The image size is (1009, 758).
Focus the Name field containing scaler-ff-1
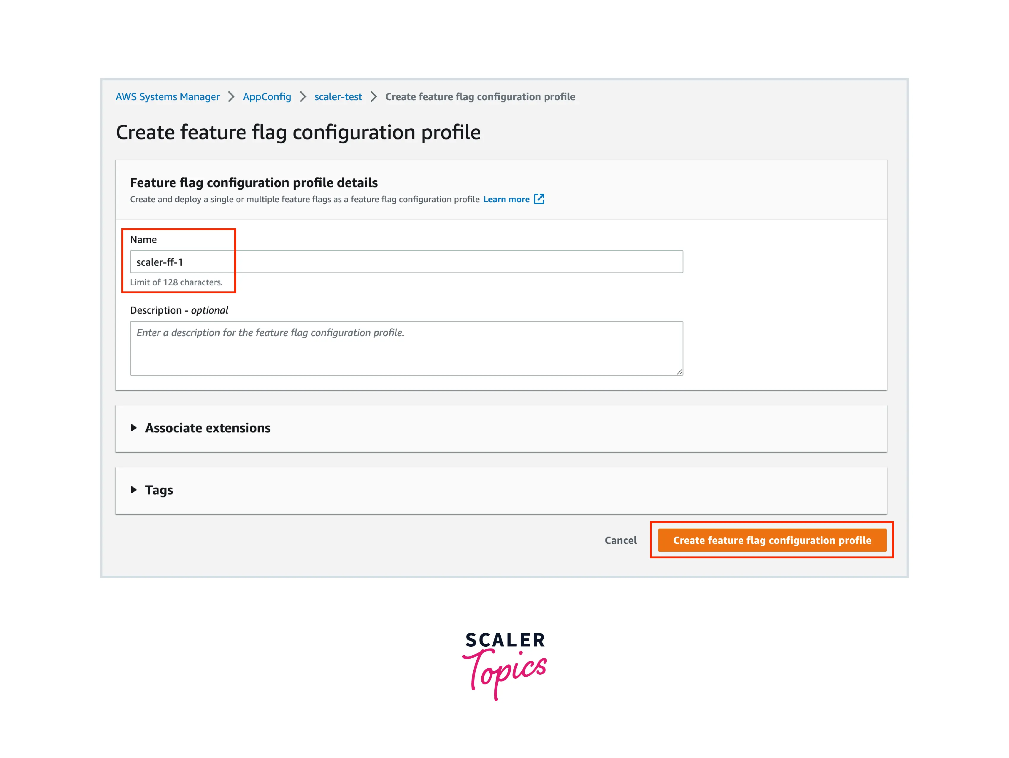pos(406,262)
